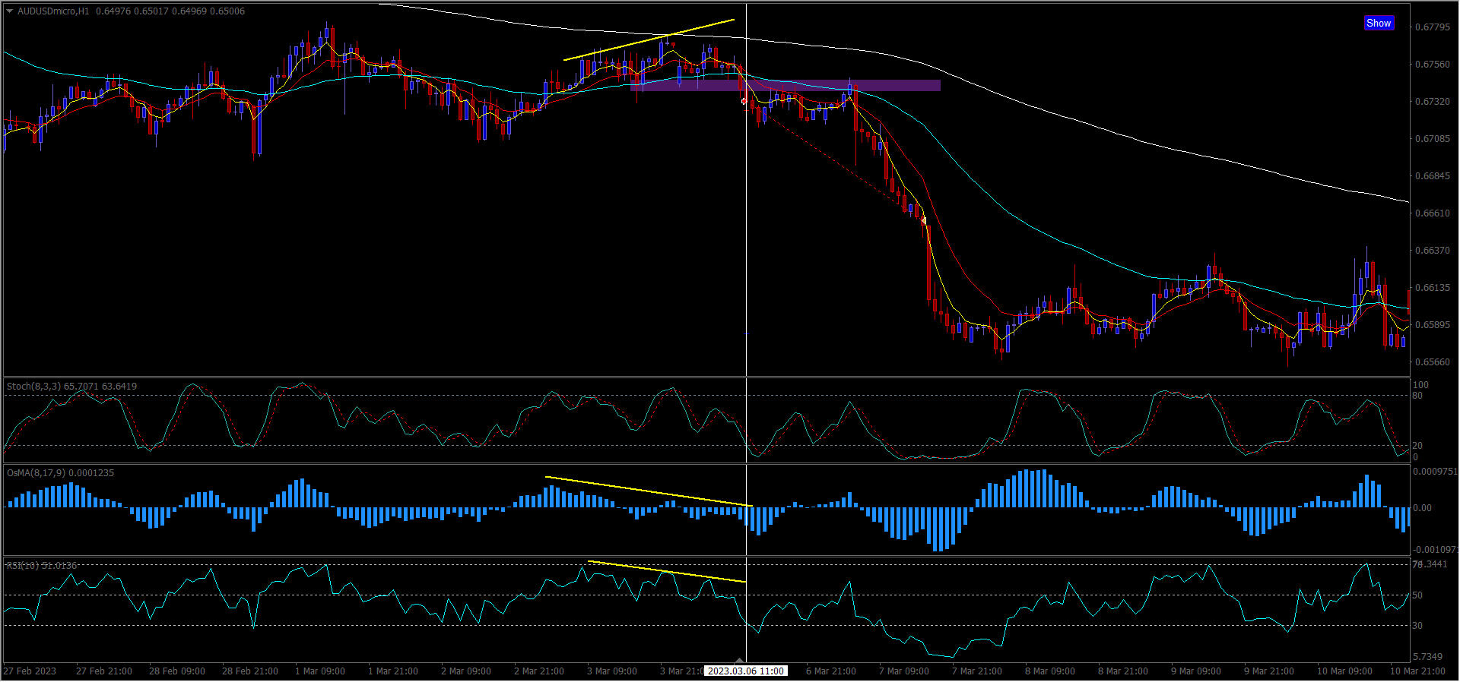
Task: Click the AUDUSDmicro,H1 symbol title text
Action: click(x=53, y=11)
